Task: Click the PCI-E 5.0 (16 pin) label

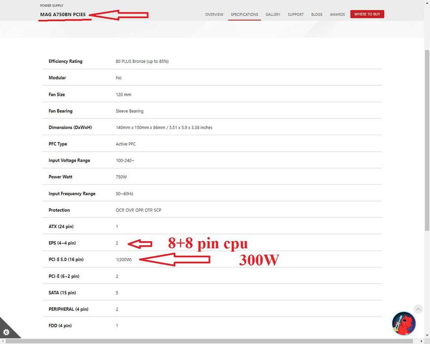Action: click(x=66, y=259)
